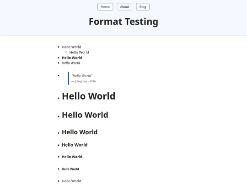Click the JuleyJules - 2026 attribution line
The width and height of the screenshot is (247, 185).
84,81
